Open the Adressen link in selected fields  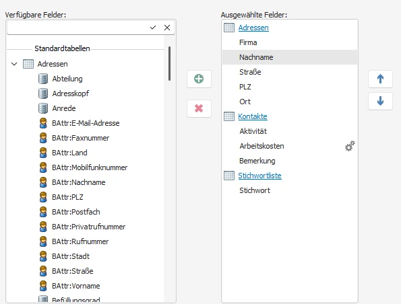click(253, 28)
